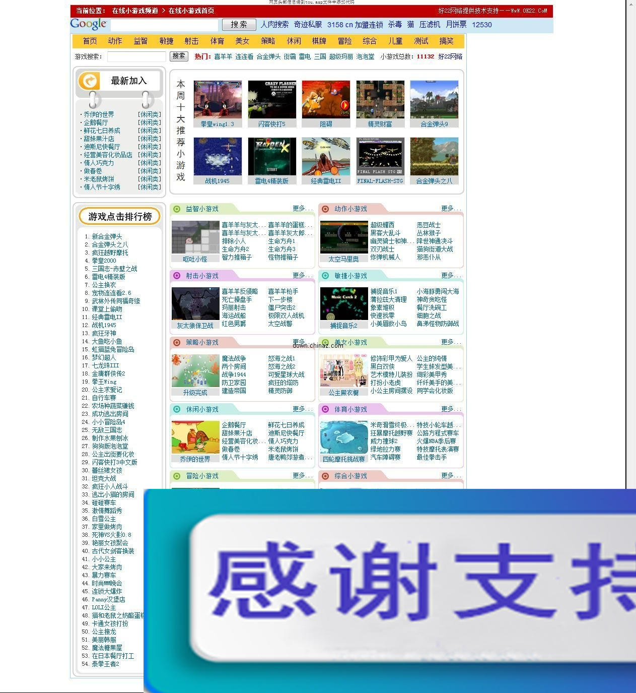
Task: Open 疯狂越野摩托 in ranking list
Action: (110, 253)
